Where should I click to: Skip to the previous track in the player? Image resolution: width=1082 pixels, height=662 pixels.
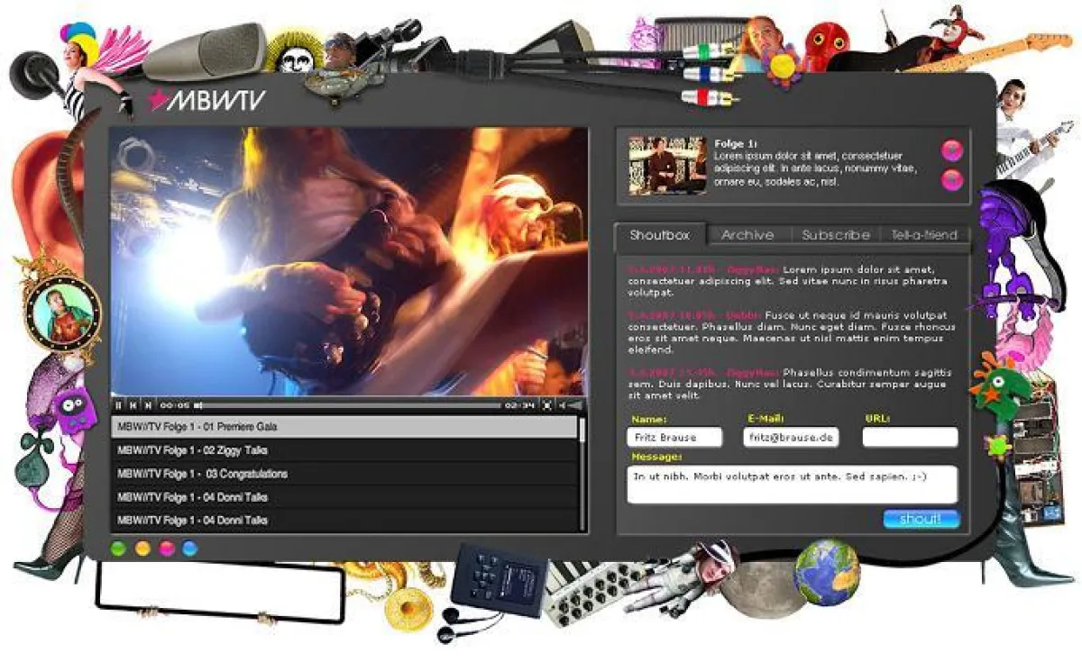click(133, 406)
